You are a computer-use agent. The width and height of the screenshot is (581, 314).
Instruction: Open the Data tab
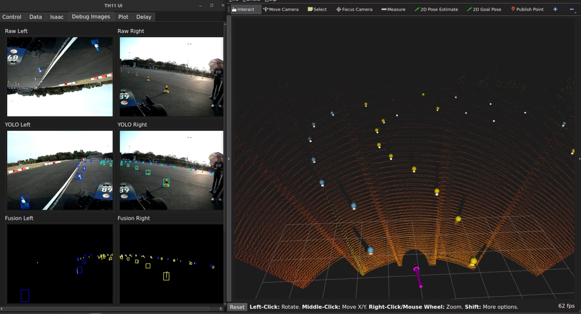point(36,16)
